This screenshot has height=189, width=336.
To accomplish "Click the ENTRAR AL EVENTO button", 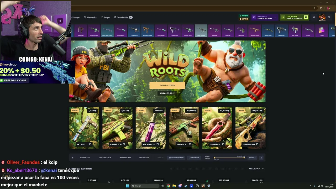I will pyautogui.click(x=167, y=85).
